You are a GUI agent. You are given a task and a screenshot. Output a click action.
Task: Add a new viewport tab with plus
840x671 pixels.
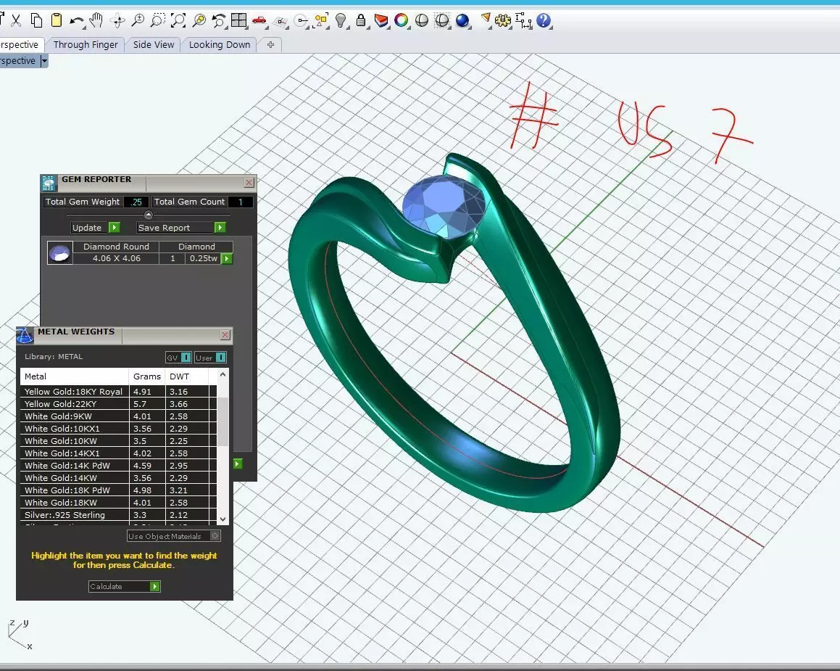point(270,44)
